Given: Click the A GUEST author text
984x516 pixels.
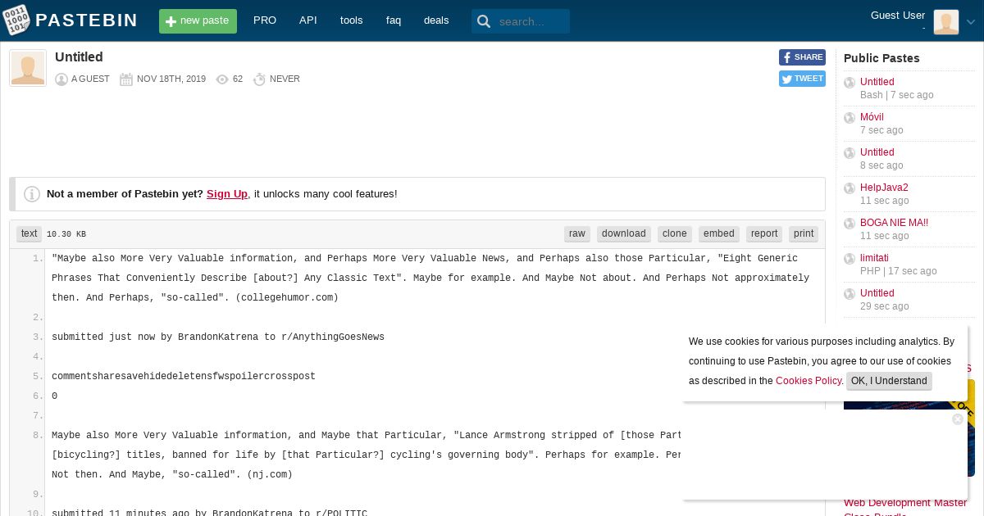Looking at the screenshot, I should coord(90,79).
